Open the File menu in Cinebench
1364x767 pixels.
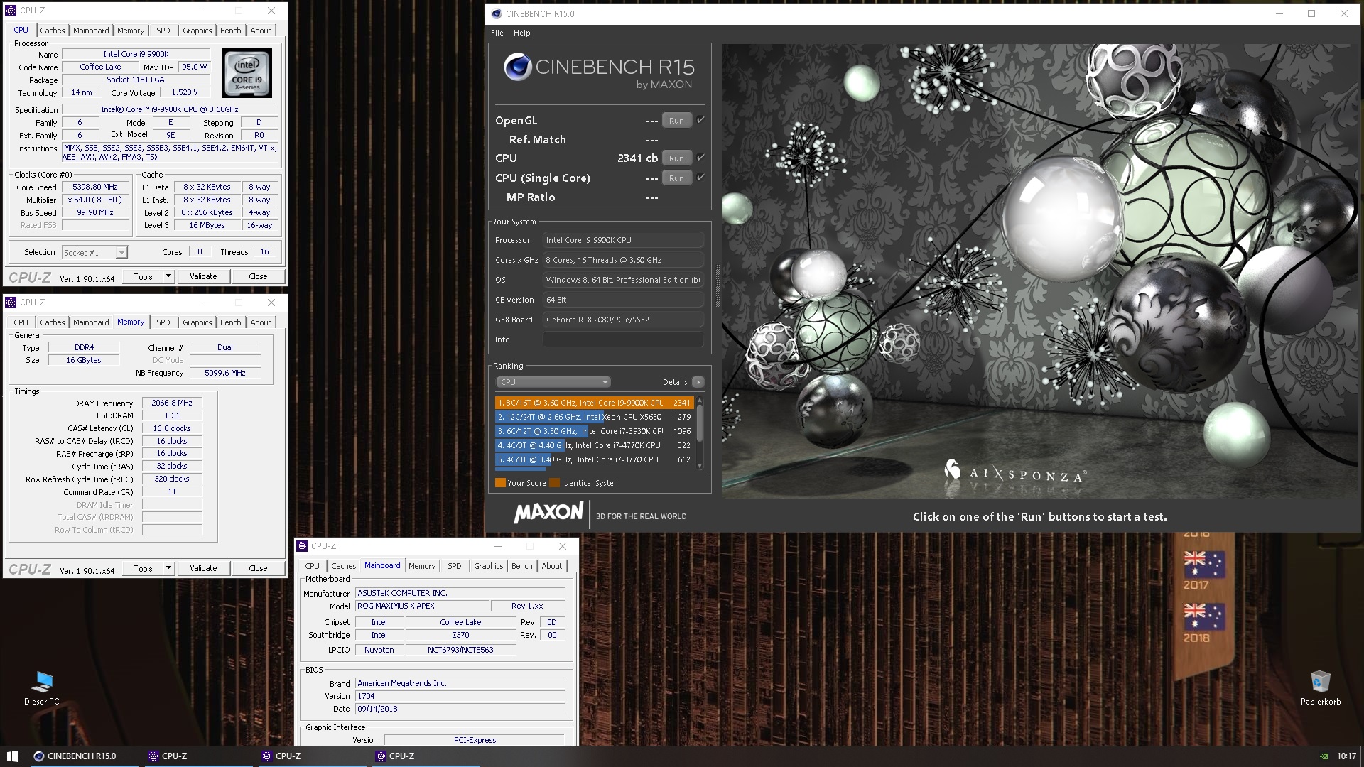click(497, 33)
